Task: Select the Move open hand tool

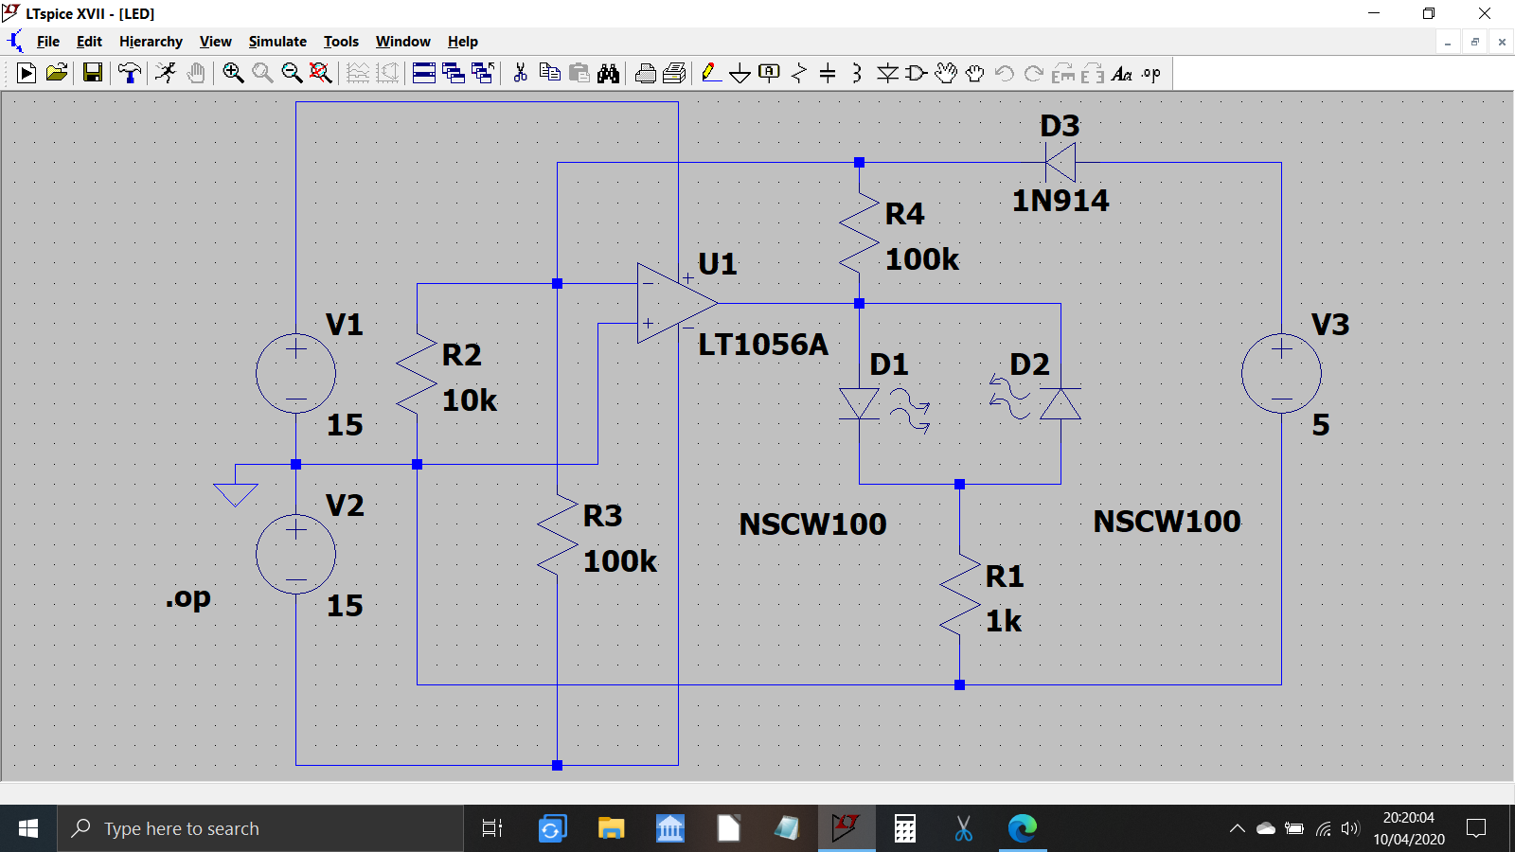Action: [x=946, y=73]
